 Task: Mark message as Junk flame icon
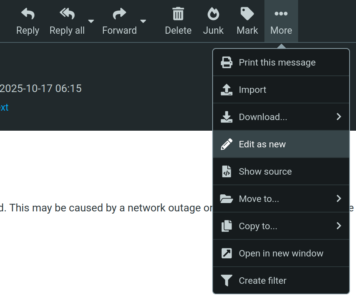(x=213, y=14)
